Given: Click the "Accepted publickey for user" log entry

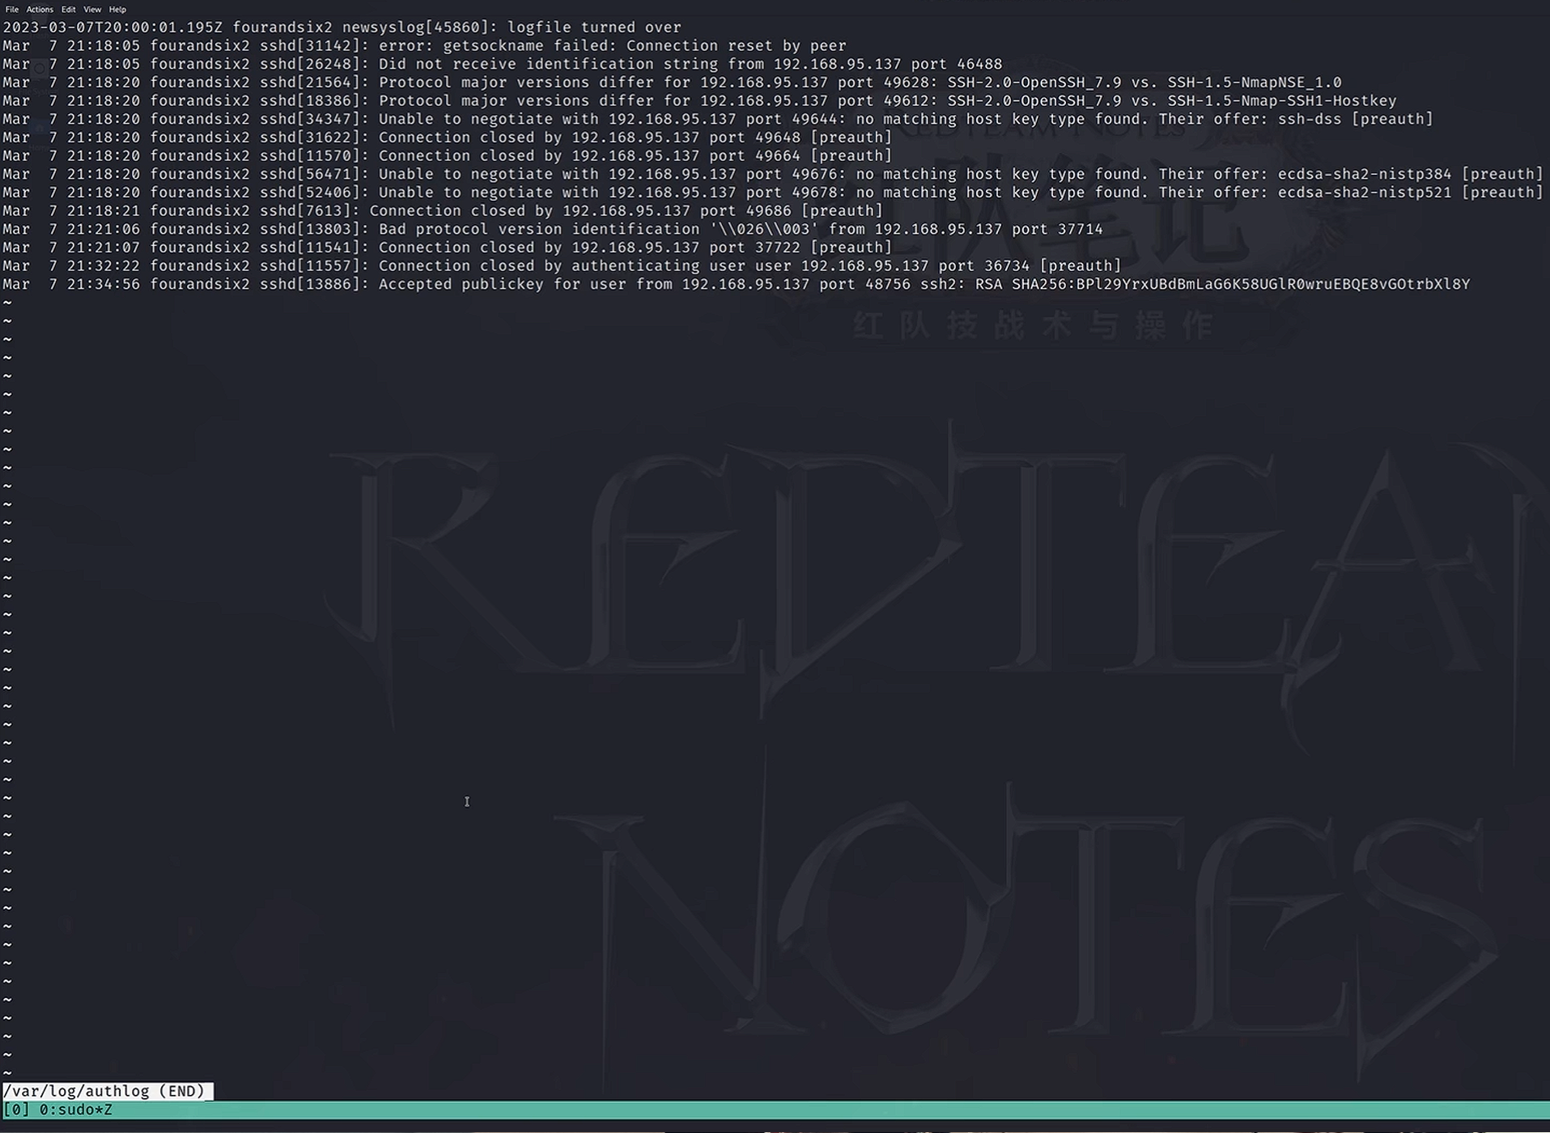Looking at the screenshot, I should point(502,285).
